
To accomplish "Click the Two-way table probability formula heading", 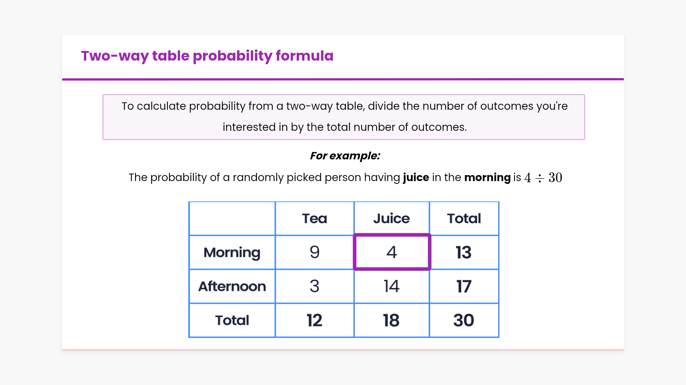I will coord(207,56).
